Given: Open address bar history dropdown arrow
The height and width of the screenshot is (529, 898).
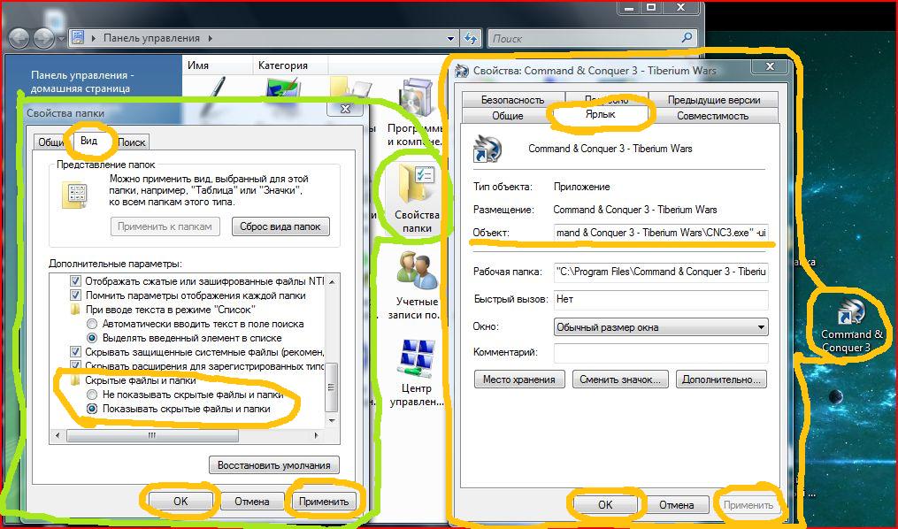Looking at the screenshot, I should point(450,38).
